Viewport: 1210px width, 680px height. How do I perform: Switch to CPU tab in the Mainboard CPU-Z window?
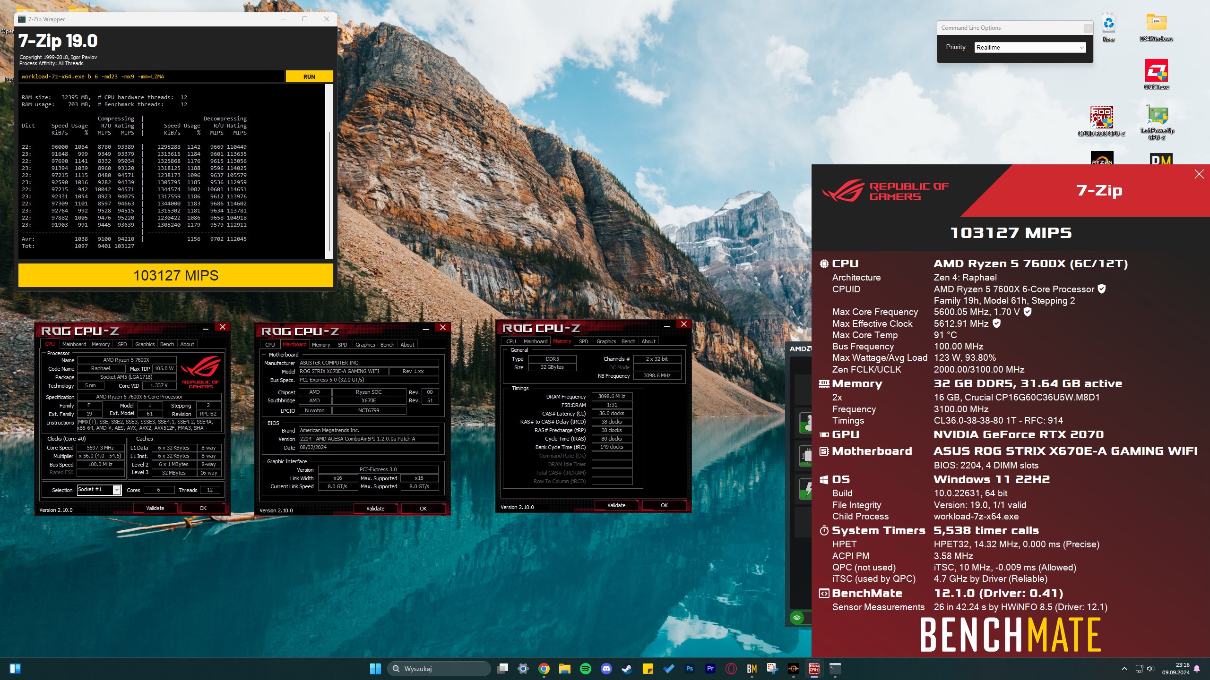(x=270, y=345)
